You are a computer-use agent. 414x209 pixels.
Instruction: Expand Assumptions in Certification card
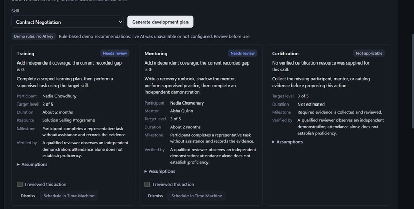point(288,142)
